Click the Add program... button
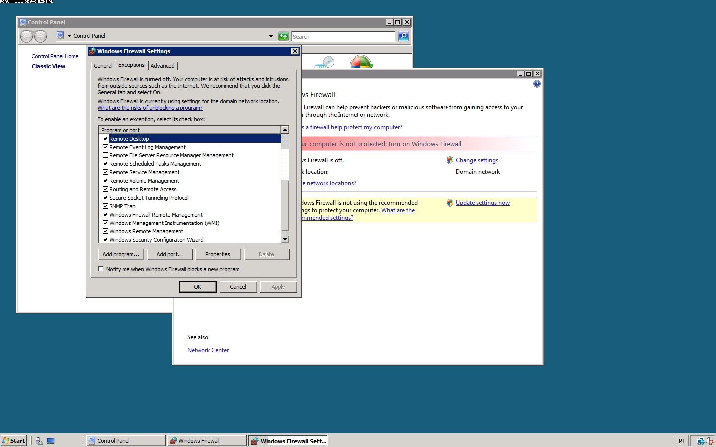Image resolution: width=716 pixels, height=447 pixels. [121, 254]
